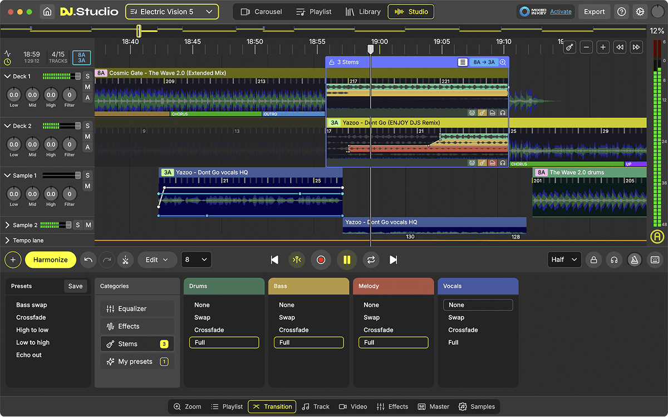The image size is (668, 417).
Task: Toggle the metronome
Action: pyautogui.click(x=634, y=260)
